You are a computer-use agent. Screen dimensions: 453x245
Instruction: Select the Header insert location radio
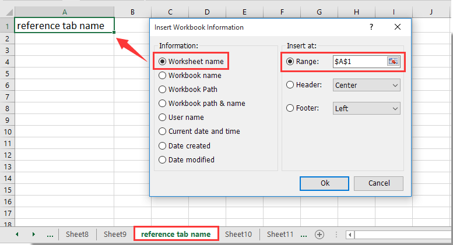pyautogui.click(x=290, y=85)
